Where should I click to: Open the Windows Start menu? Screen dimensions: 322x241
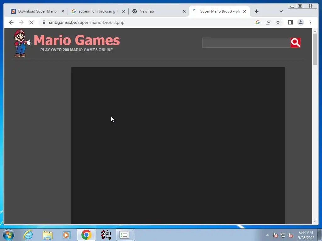[x=8, y=235]
